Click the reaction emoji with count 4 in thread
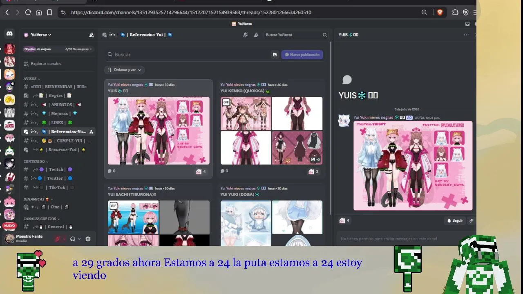The width and height of the screenshot is (523, 294). click(344, 220)
